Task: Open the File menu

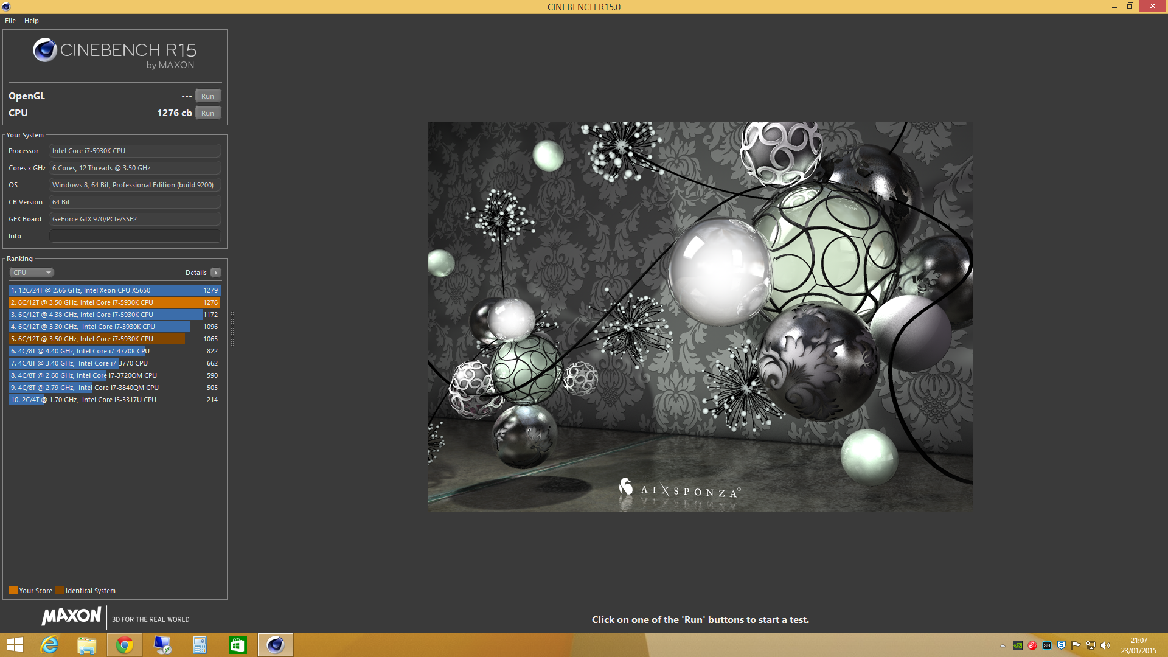Action: click(x=10, y=21)
